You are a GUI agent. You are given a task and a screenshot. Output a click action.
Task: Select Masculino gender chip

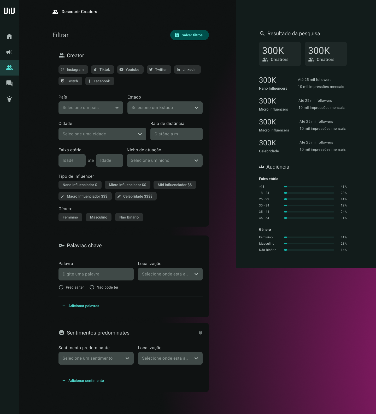click(99, 217)
